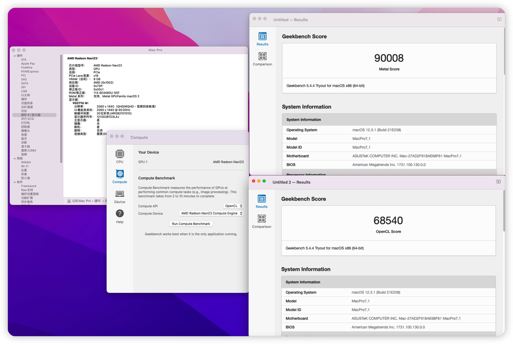
Task: Collapse the 硬件 section in Mac Pro sidebar
Action: (x=15, y=56)
